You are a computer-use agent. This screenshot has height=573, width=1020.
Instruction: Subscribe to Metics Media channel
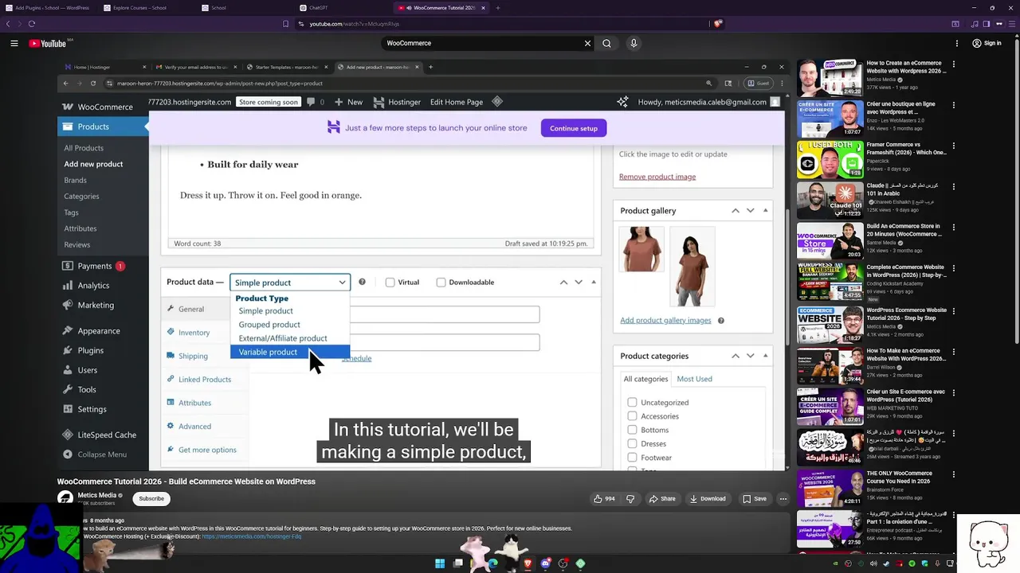[x=151, y=499]
